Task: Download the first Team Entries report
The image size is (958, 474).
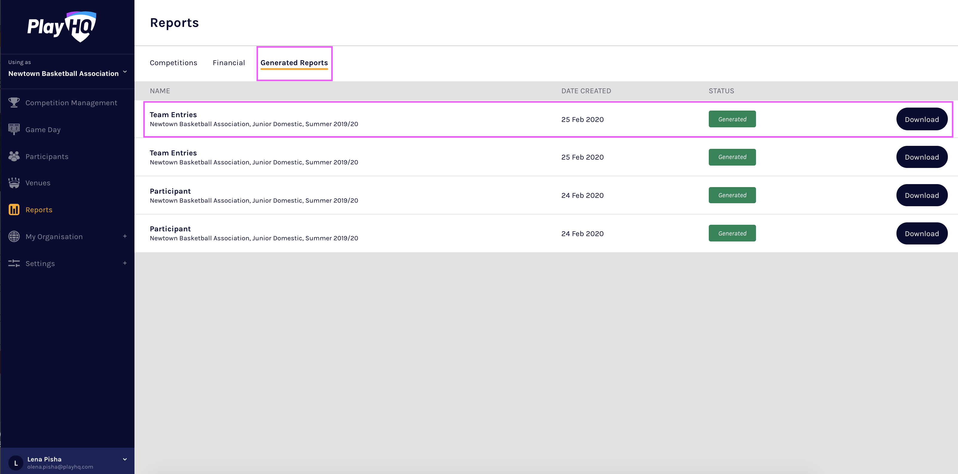Action: [x=921, y=119]
